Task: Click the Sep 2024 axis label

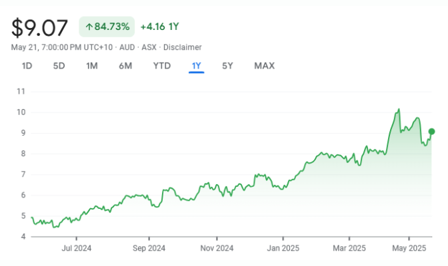Action: [x=149, y=248]
